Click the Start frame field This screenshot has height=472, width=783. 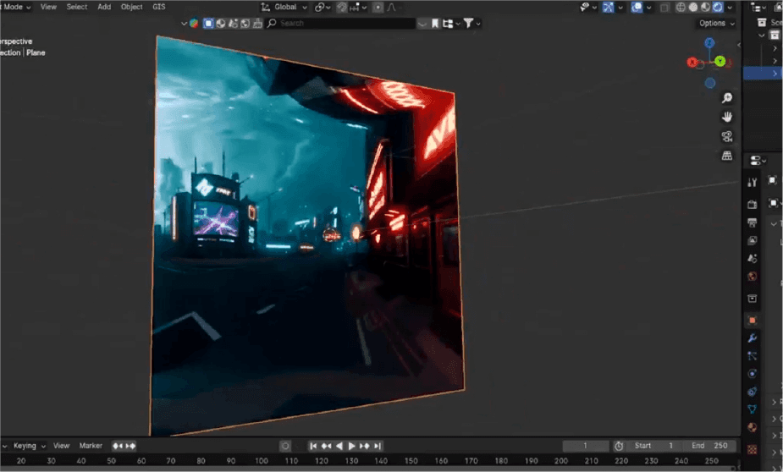[x=653, y=446]
